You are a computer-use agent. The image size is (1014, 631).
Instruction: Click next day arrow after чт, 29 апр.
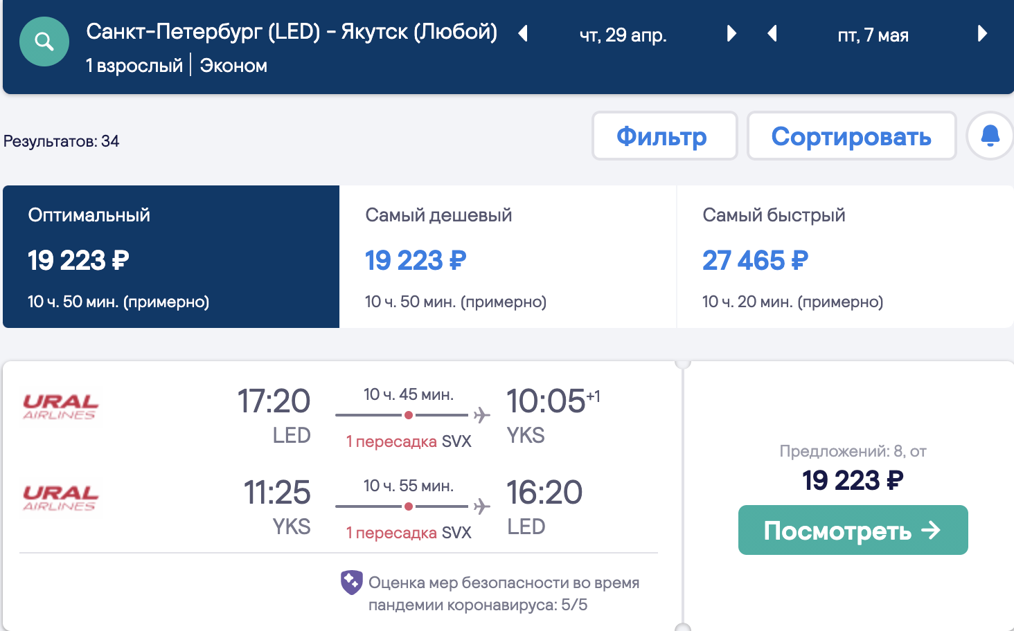[x=731, y=33]
